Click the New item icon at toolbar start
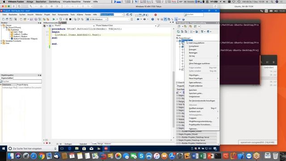286x161 pixels. point(3,19)
